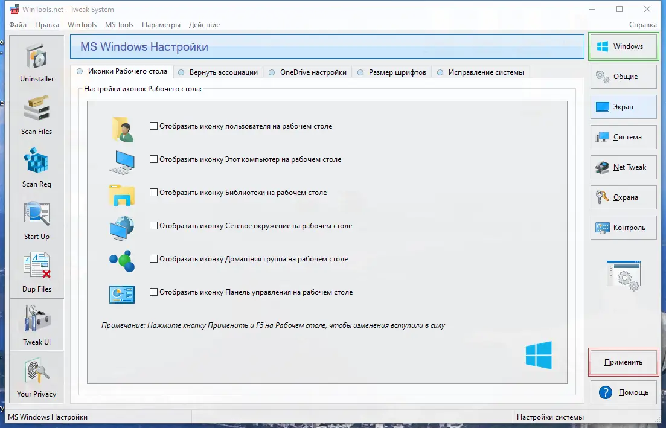The height and width of the screenshot is (428, 666).
Task: Open the Файл menu
Action: point(18,25)
